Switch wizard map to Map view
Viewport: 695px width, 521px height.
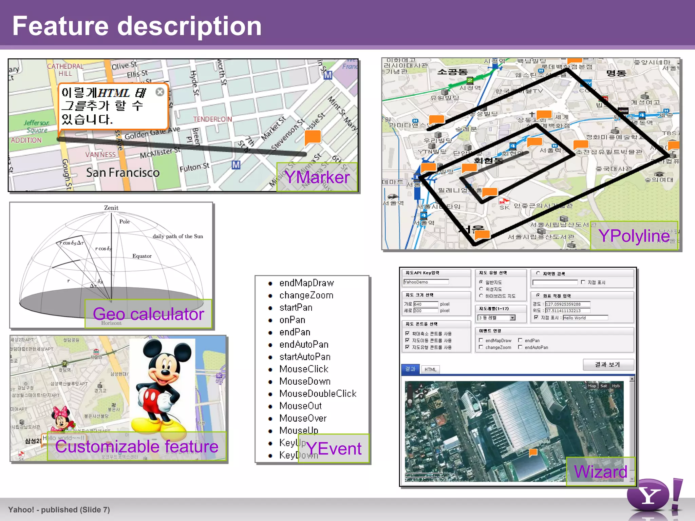point(592,386)
